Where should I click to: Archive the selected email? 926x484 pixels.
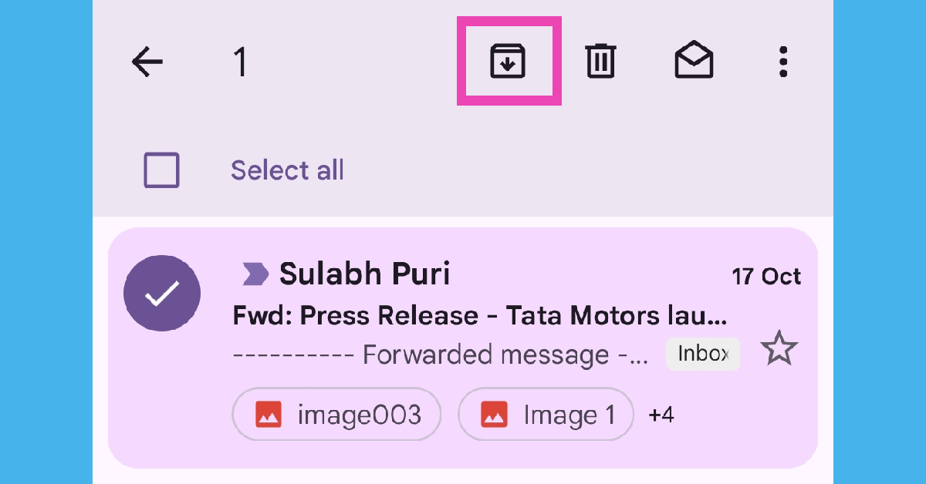coord(508,61)
